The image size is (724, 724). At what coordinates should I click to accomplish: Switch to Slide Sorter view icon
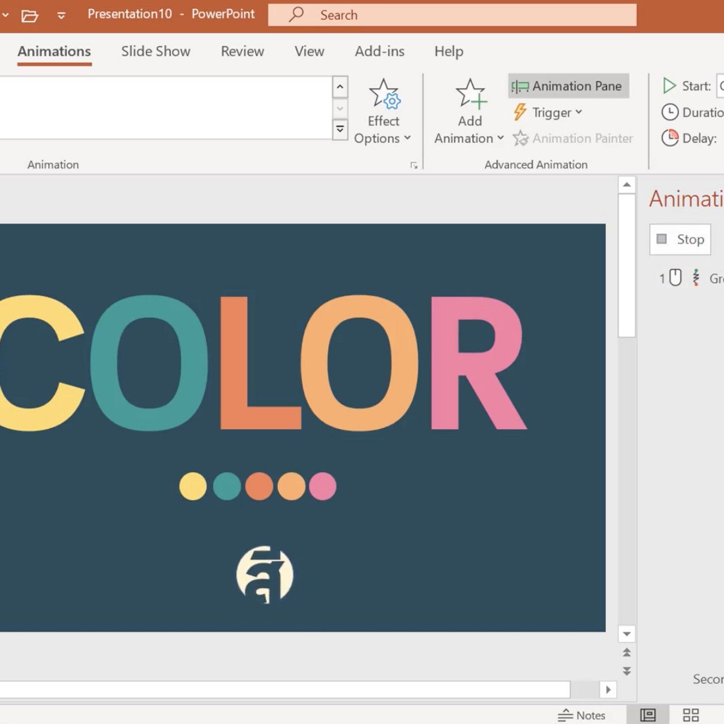(x=691, y=716)
